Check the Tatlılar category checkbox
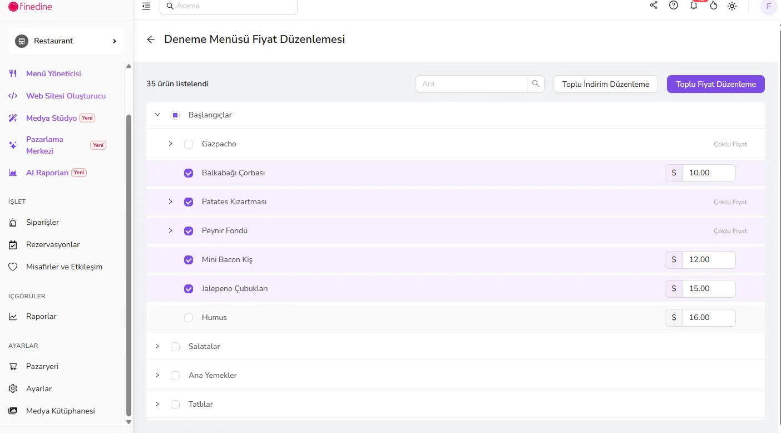 click(175, 405)
